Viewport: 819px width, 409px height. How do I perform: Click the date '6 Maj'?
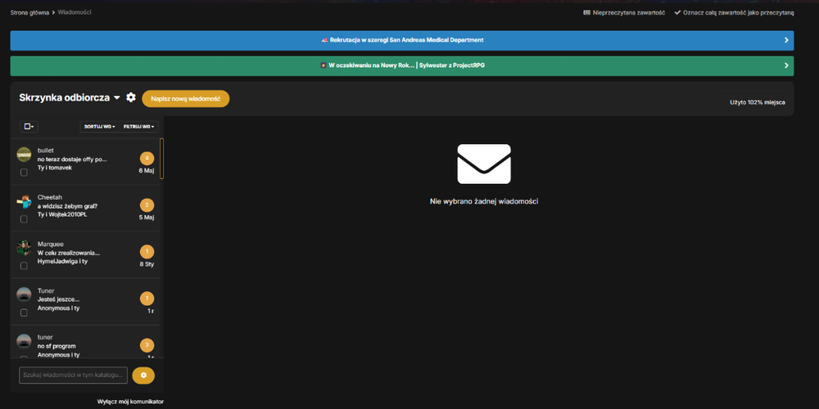(147, 171)
